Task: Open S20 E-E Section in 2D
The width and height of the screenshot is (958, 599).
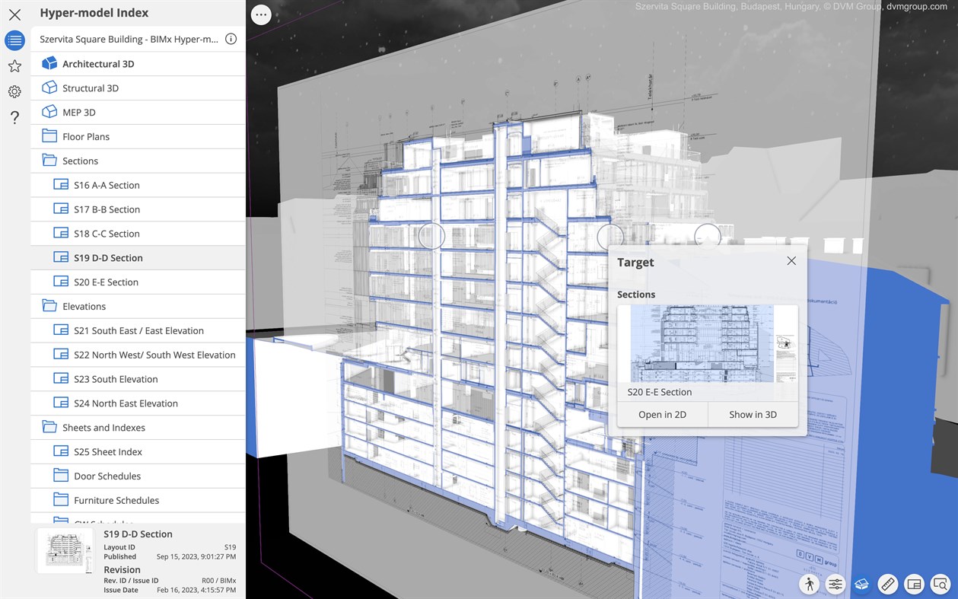Action: (662, 414)
